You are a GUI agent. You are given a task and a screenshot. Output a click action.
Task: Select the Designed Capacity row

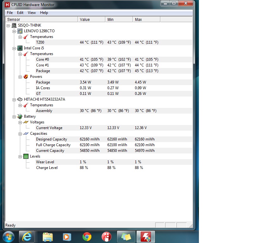coord(114,139)
